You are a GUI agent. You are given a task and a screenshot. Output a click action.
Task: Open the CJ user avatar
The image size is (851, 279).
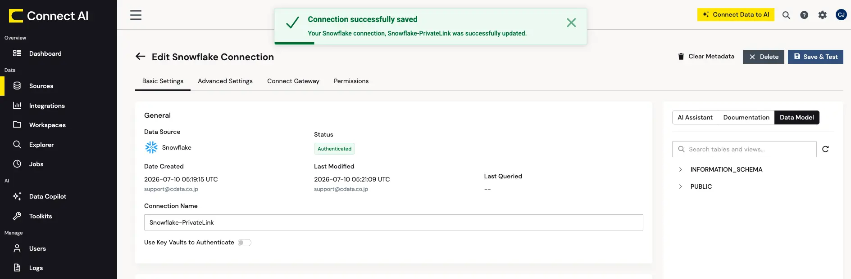coord(841,15)
